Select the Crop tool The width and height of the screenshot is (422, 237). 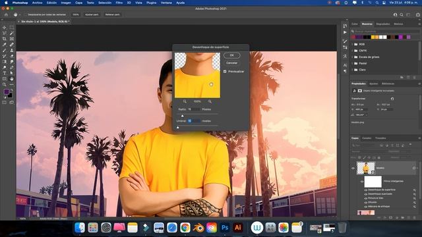[5, 39]
